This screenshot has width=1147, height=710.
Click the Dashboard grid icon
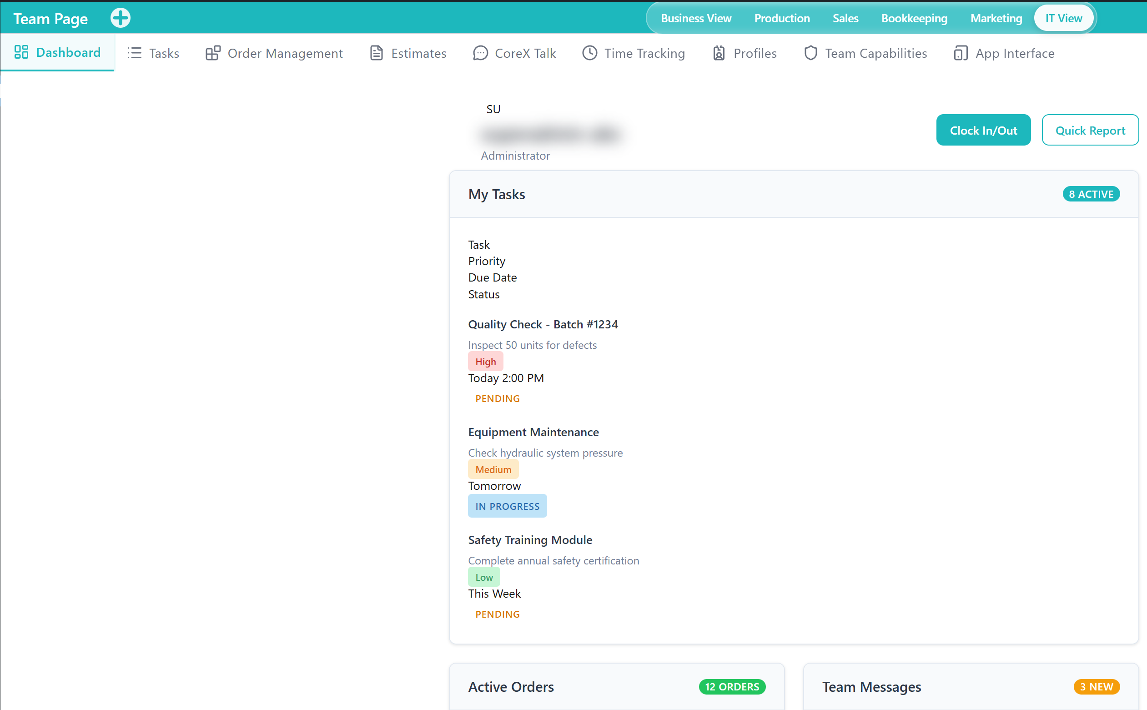(21, 52)
